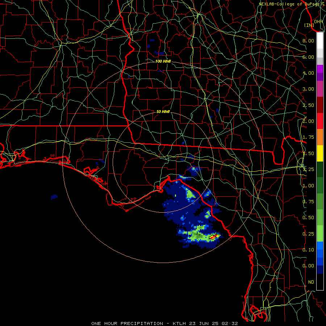This screenshot has width=326, height=326.
Task: Pick the dark red legend swatch
Action: pyautogui.click(x=320, y=105)
